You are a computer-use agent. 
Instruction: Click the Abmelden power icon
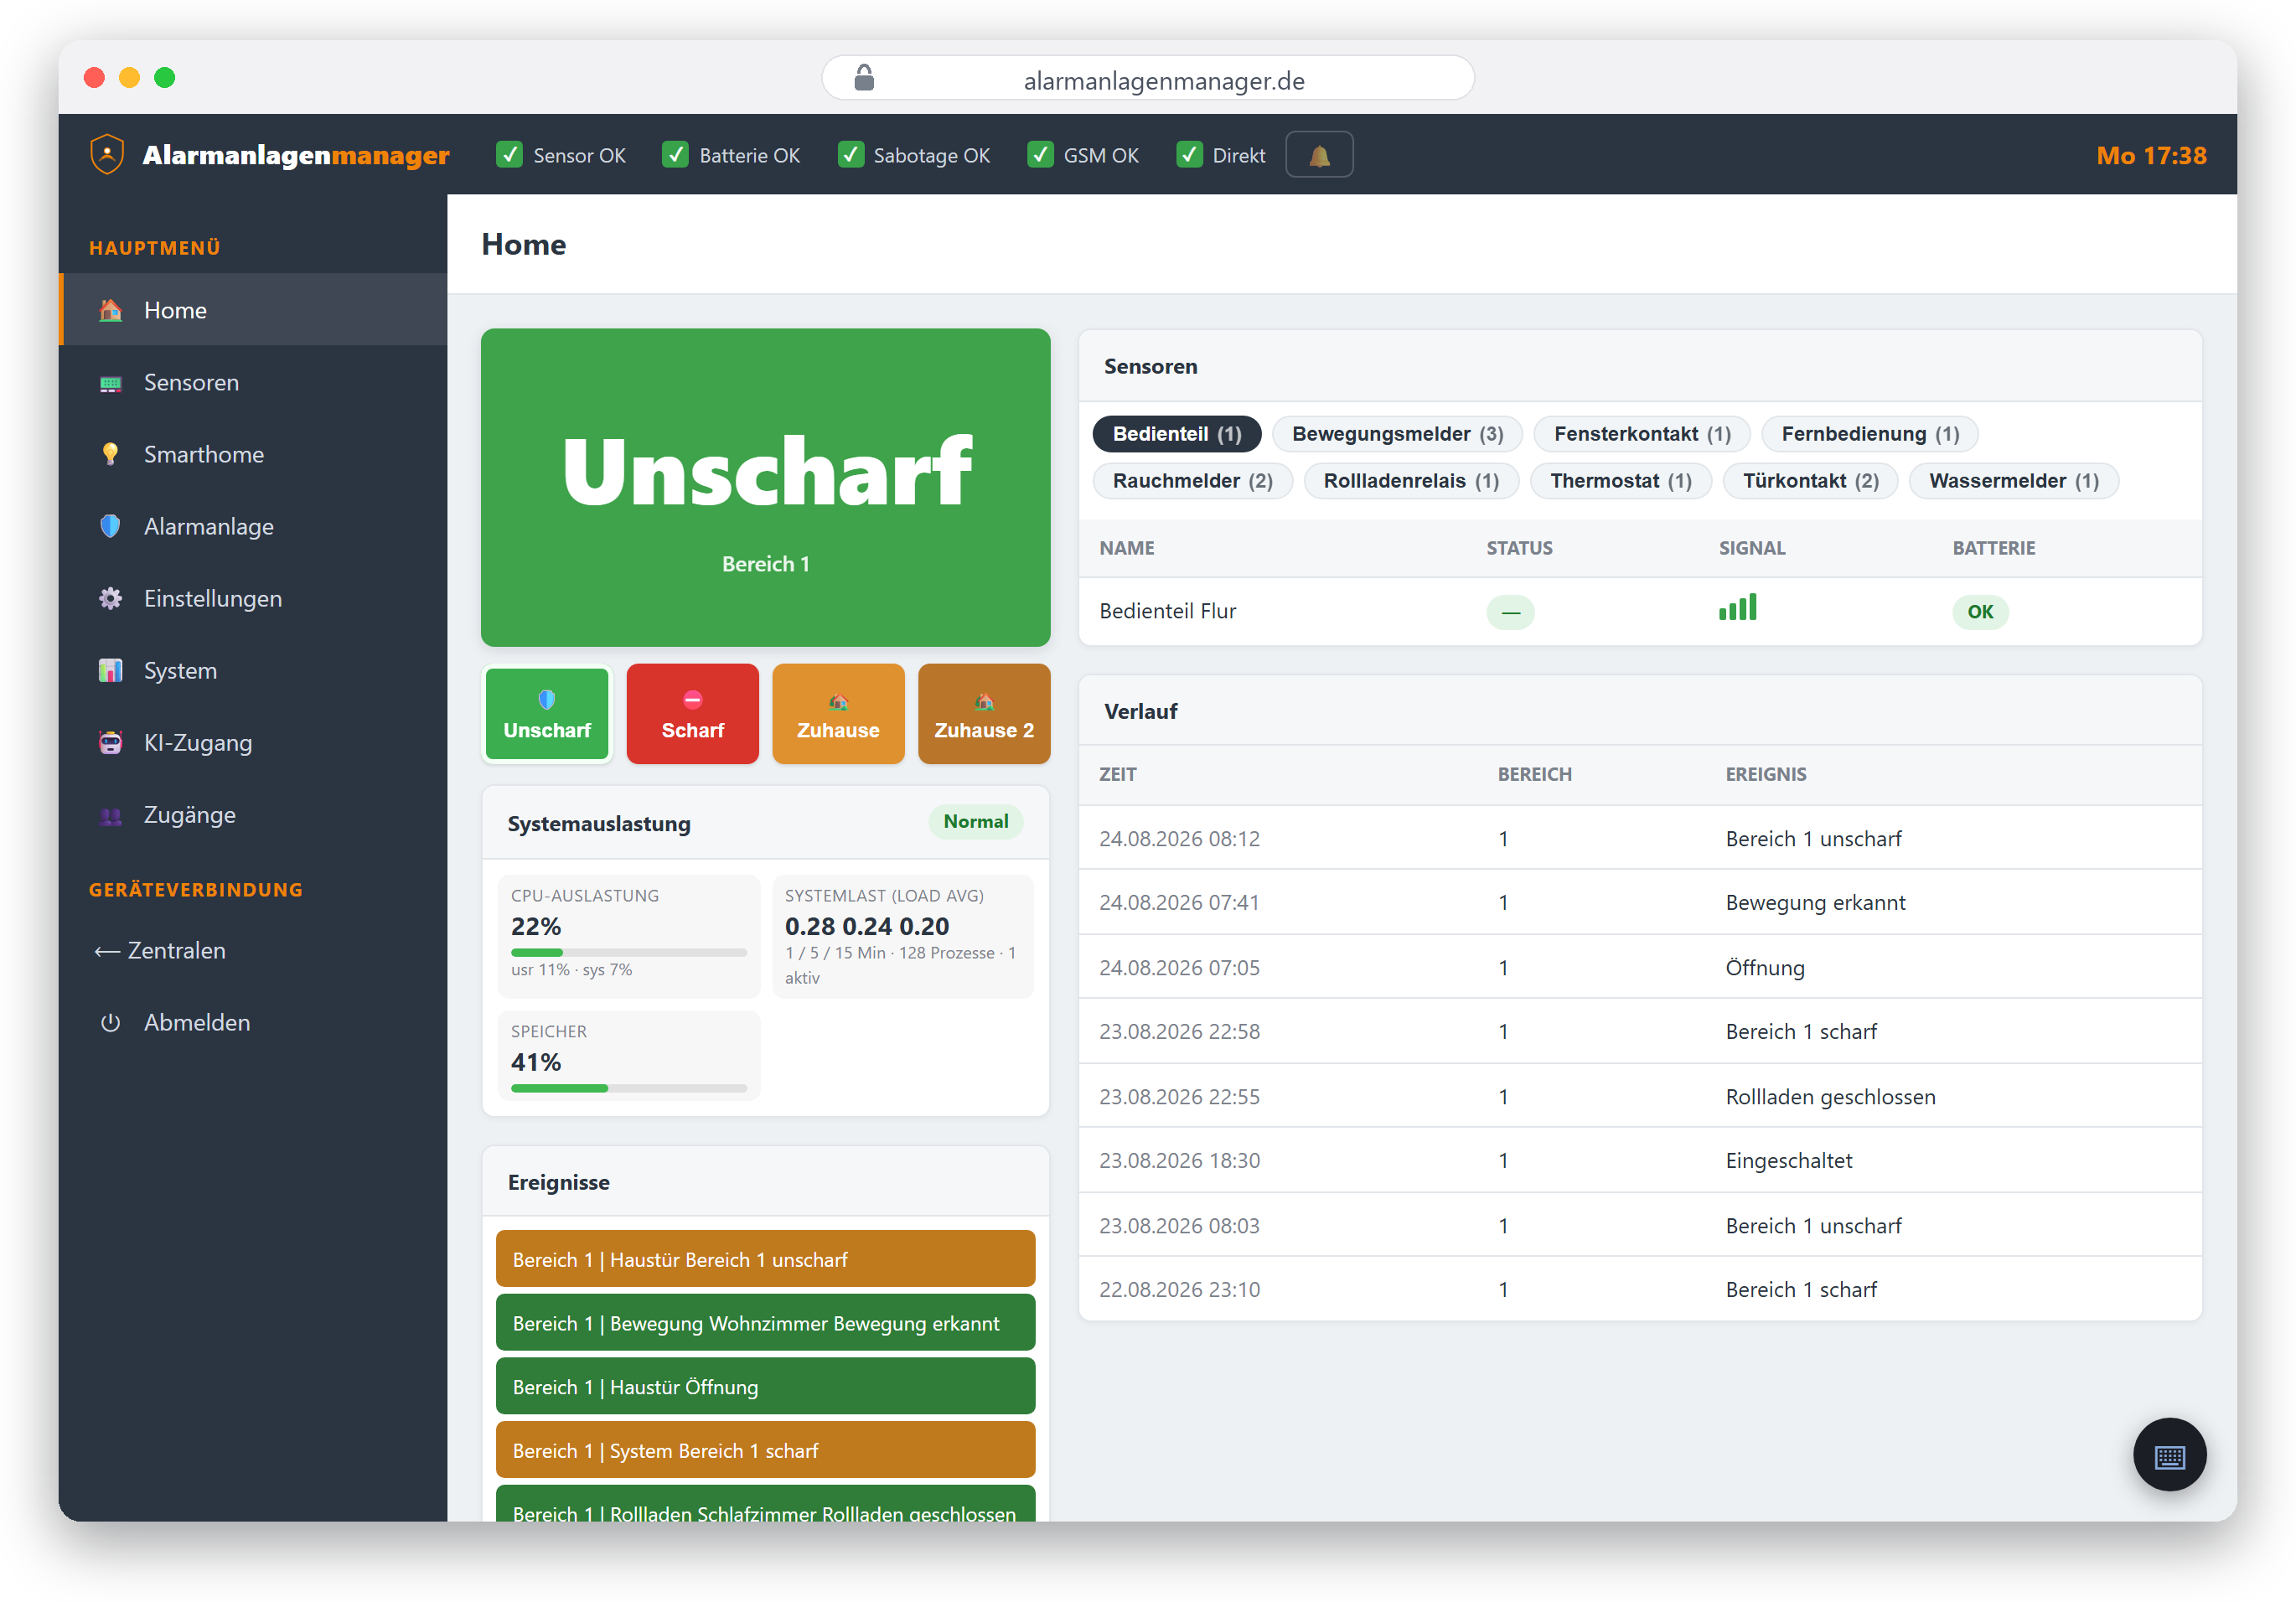coord(110,1022)
